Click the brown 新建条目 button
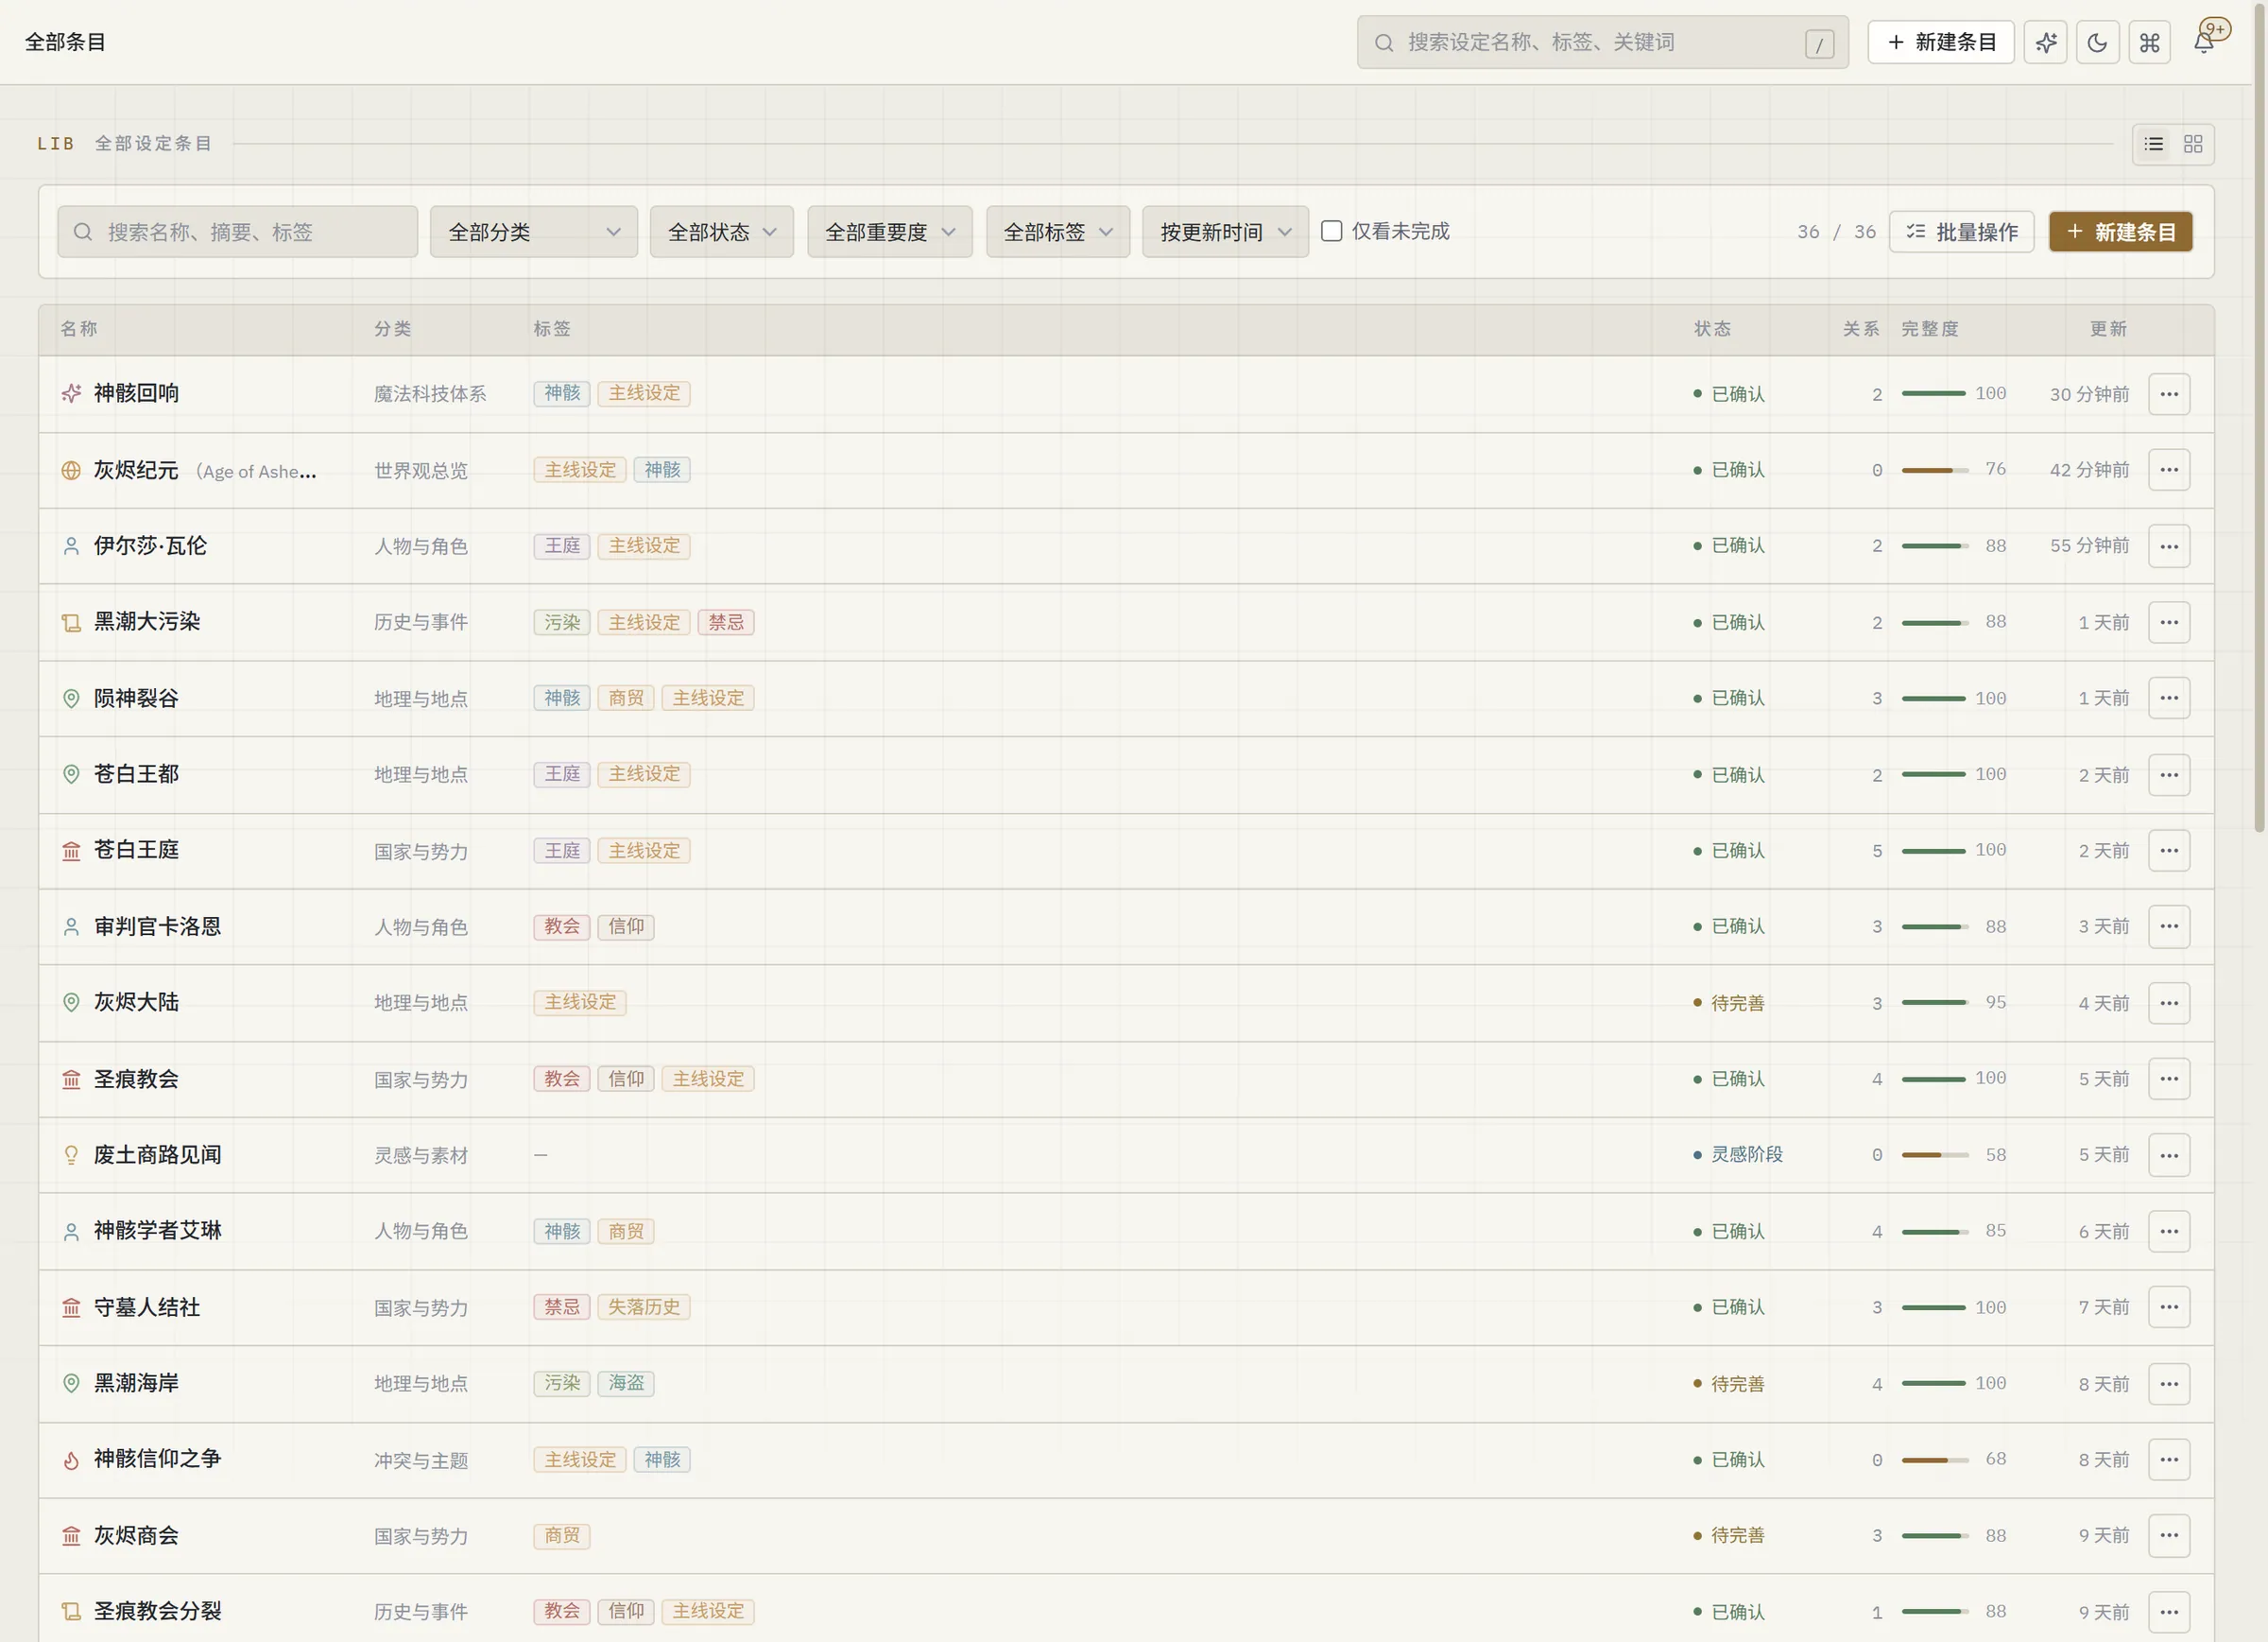The width and height of the screenshot is (2268, 1642). pos(2121,233)
